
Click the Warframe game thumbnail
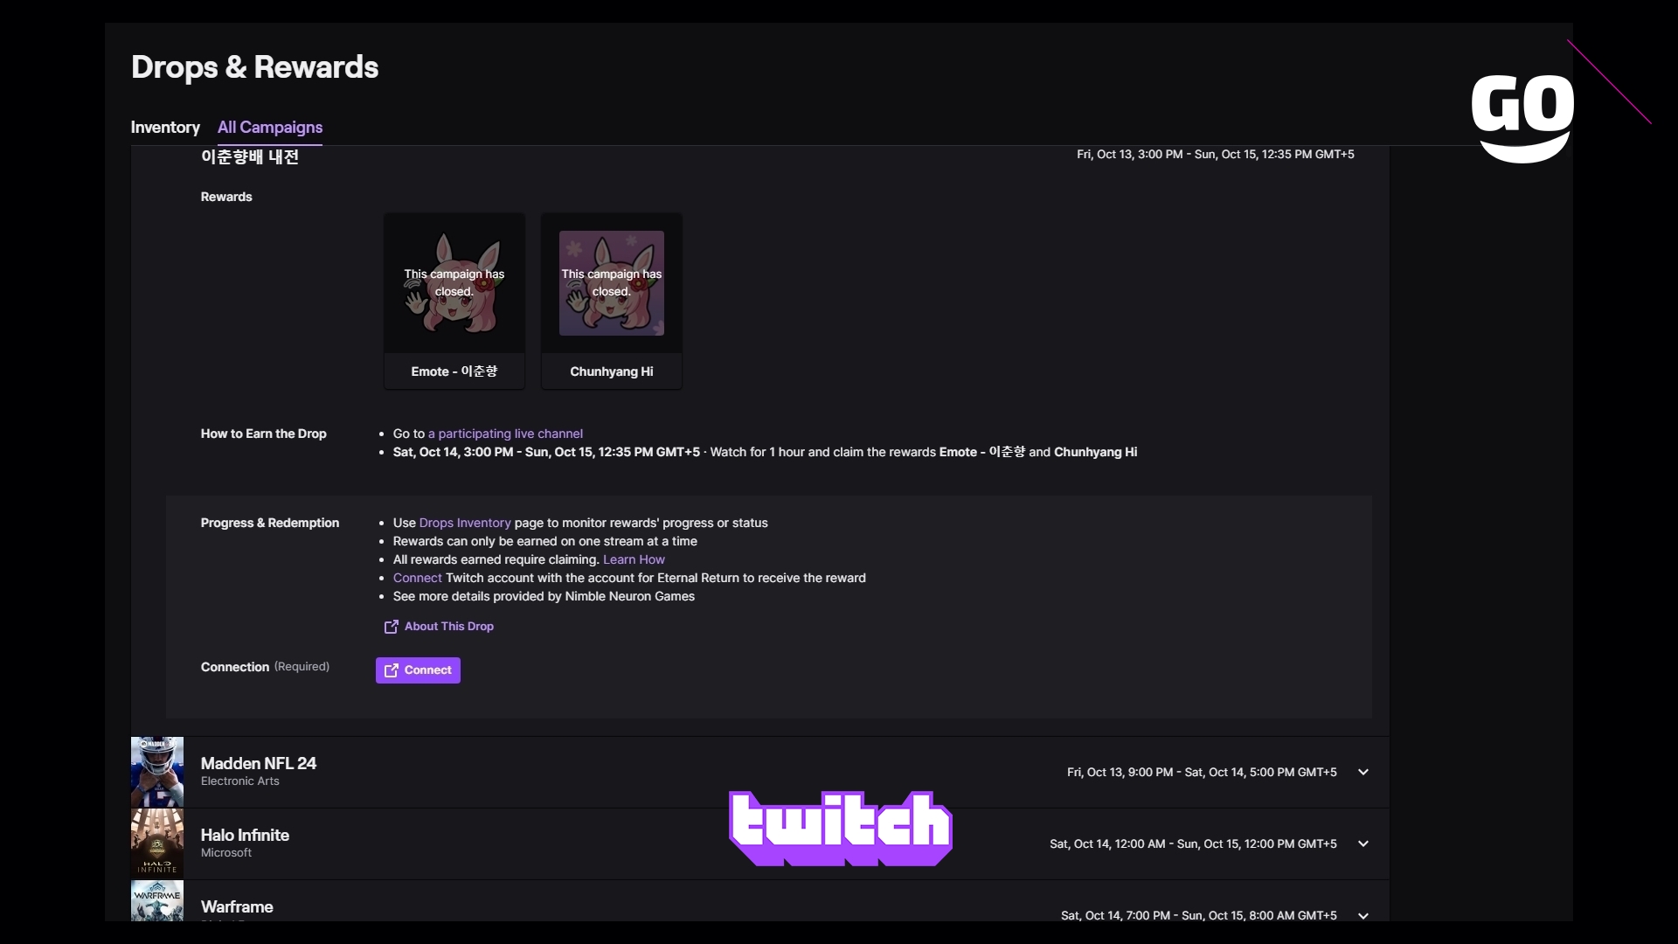coord(156,904)
